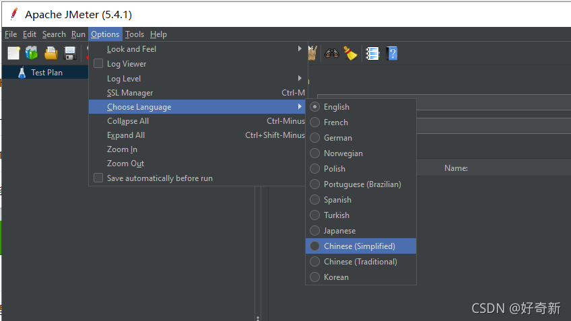The image size is (571, 321).
Task: Click Zoom Out menu entry
Action: (x=197, y=164)
